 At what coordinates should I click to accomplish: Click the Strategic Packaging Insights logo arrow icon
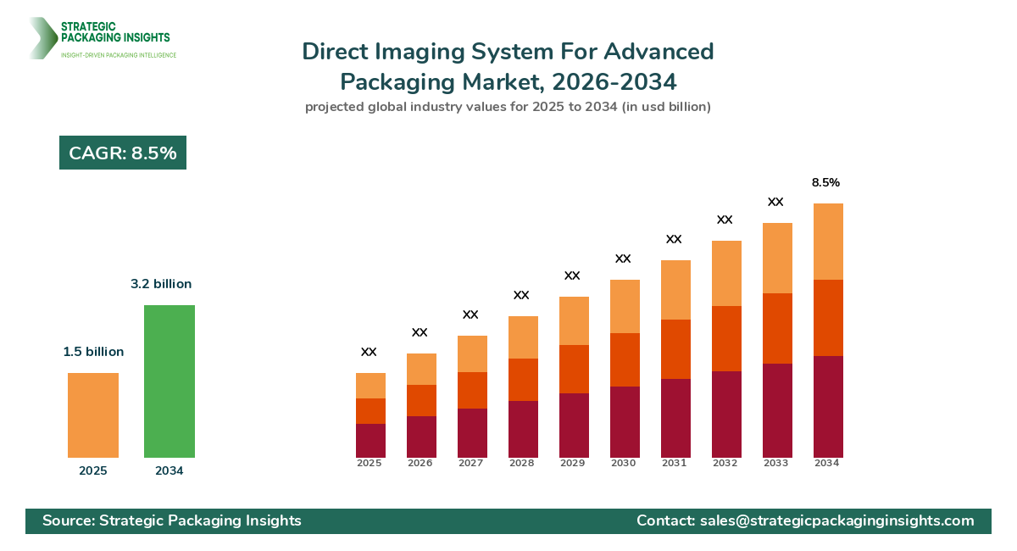[41, 37]
